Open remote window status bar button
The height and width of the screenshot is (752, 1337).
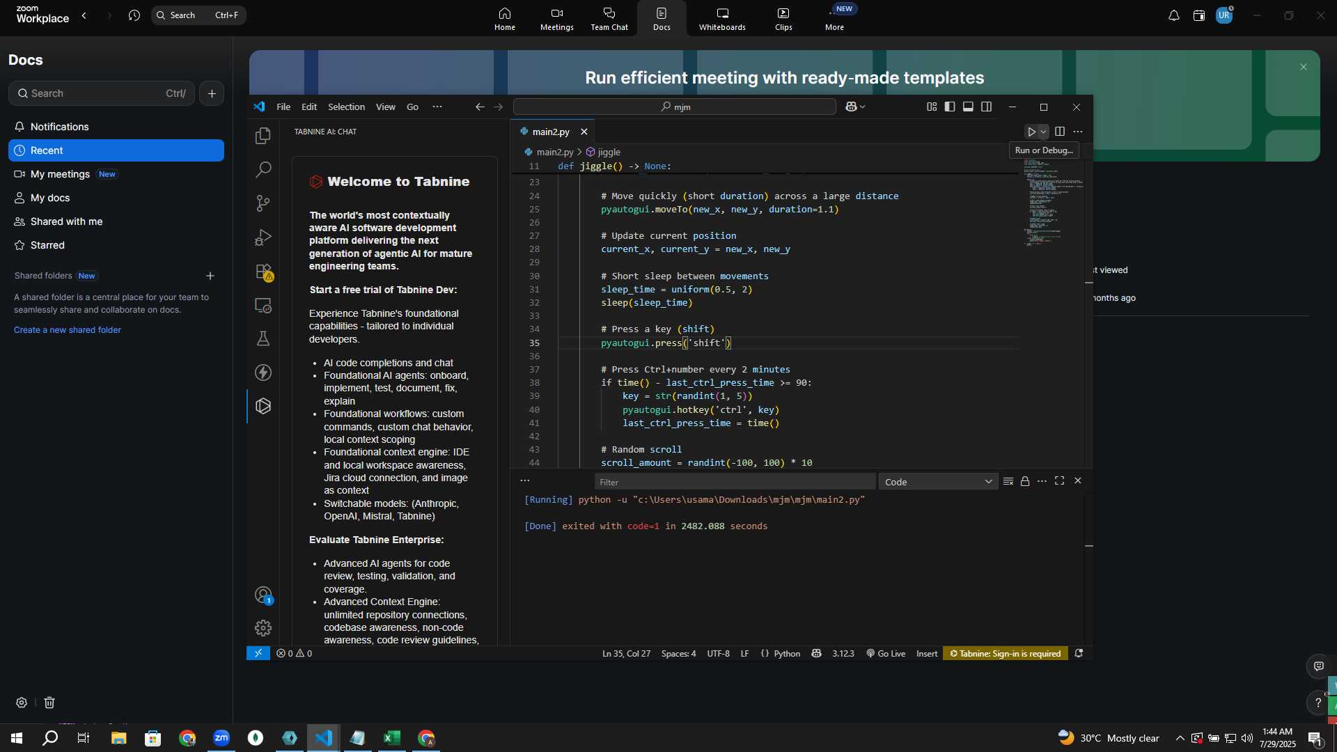click(258, 653)
